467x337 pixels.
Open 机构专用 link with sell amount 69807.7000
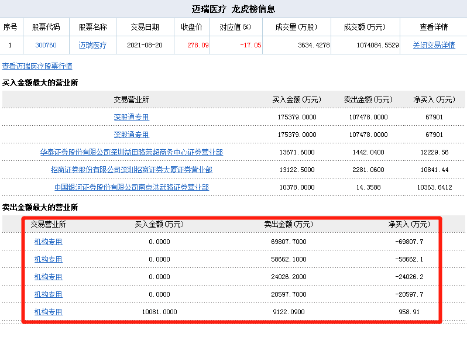[x=48, y=242]
